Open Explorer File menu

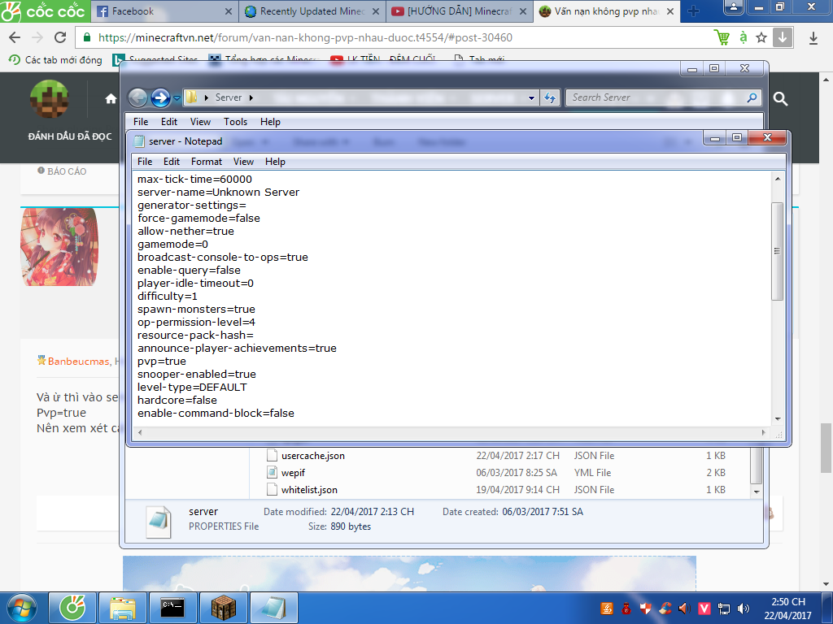[x=141, y=122]
